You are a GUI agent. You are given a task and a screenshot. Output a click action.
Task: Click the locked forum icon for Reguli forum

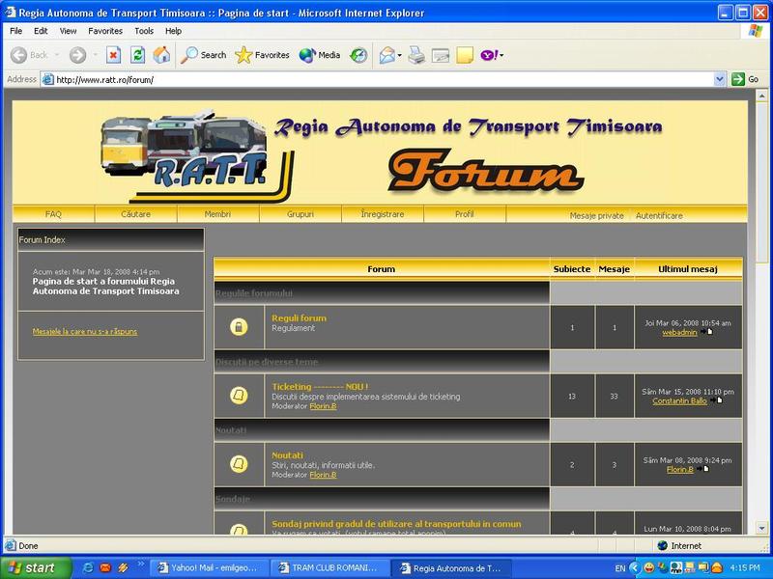click(239, 327)
